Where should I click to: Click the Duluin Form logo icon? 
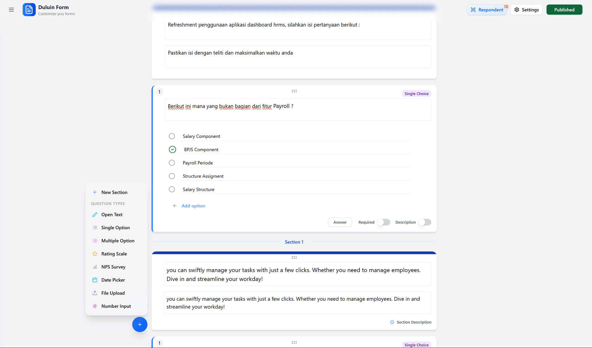29,10
